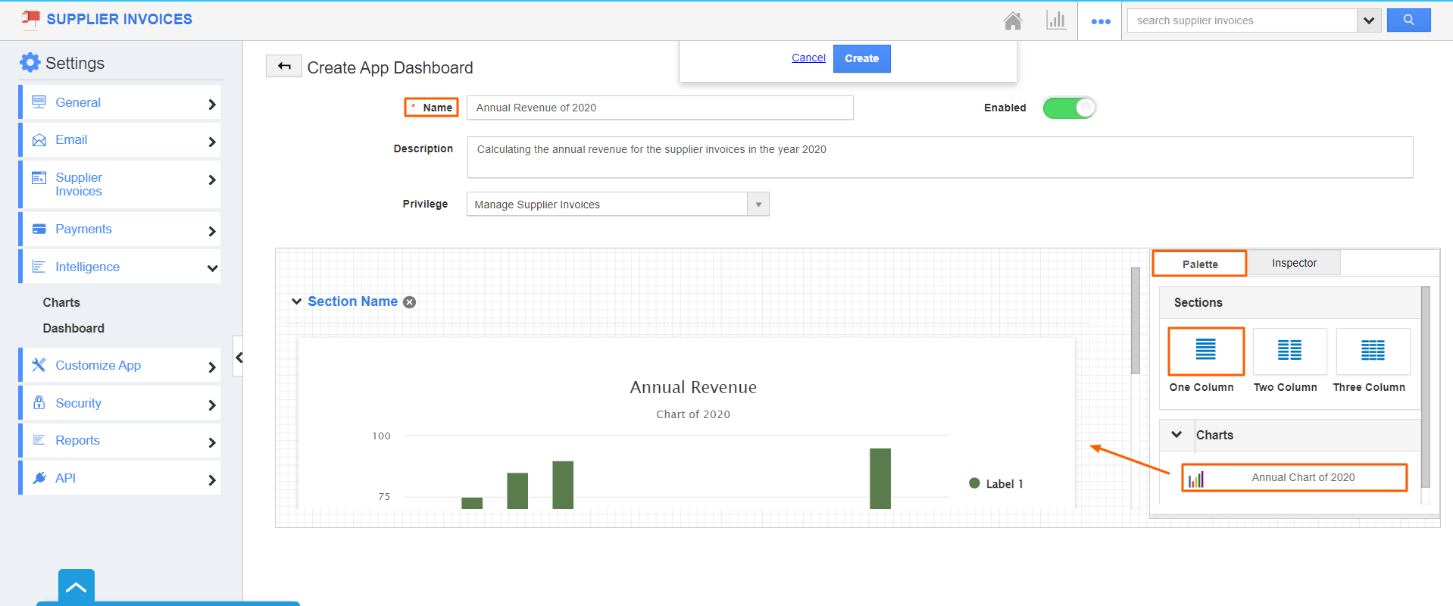Open the Charts submenu item
The width and height of the screenshot is (1453, 606).
coord(61,302)
